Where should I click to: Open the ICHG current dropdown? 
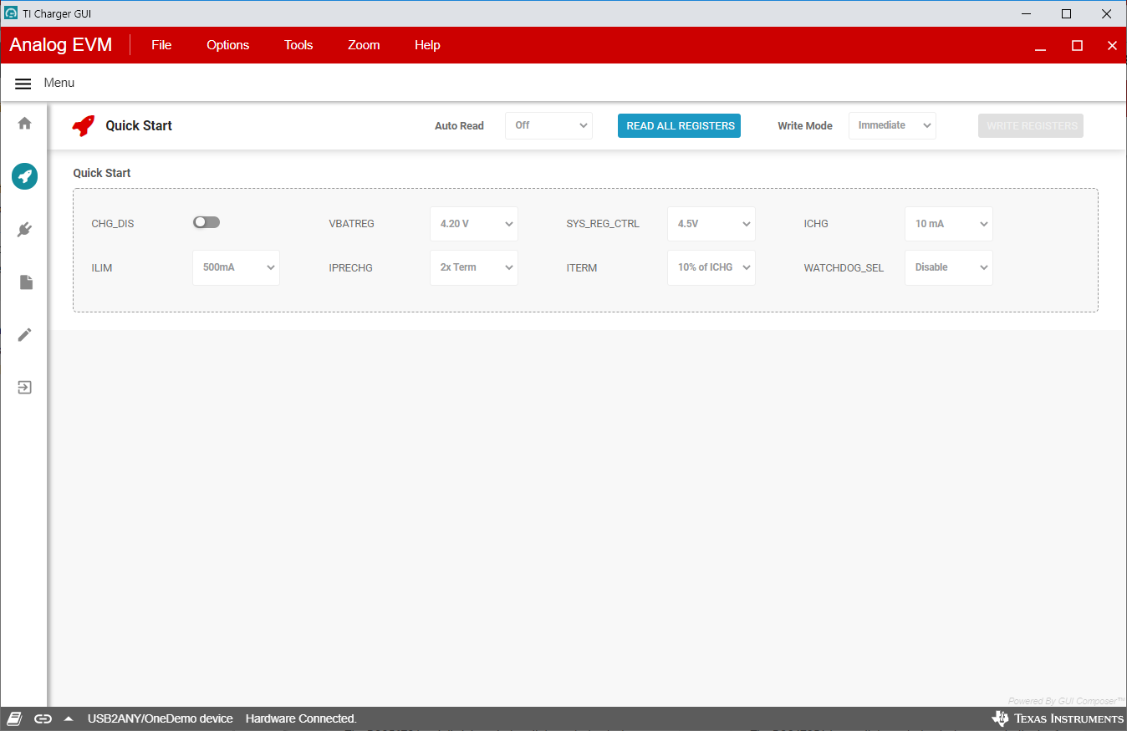pos(948,224)
